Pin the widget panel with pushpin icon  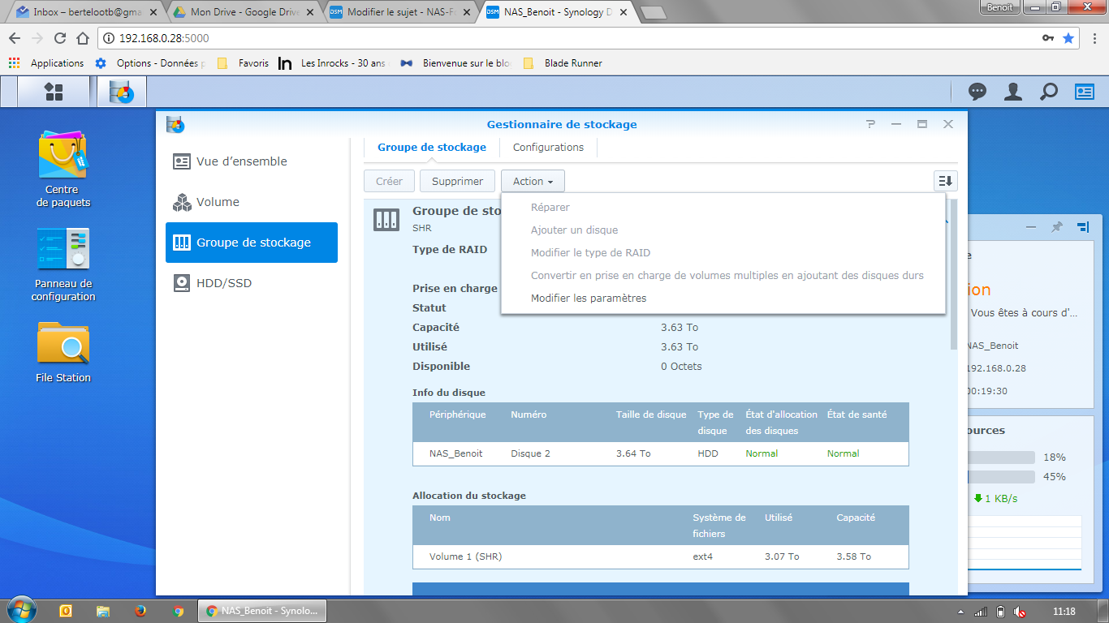[x=1056, y=227]
